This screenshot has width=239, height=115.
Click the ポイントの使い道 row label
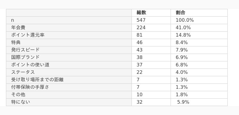(30, 65)
